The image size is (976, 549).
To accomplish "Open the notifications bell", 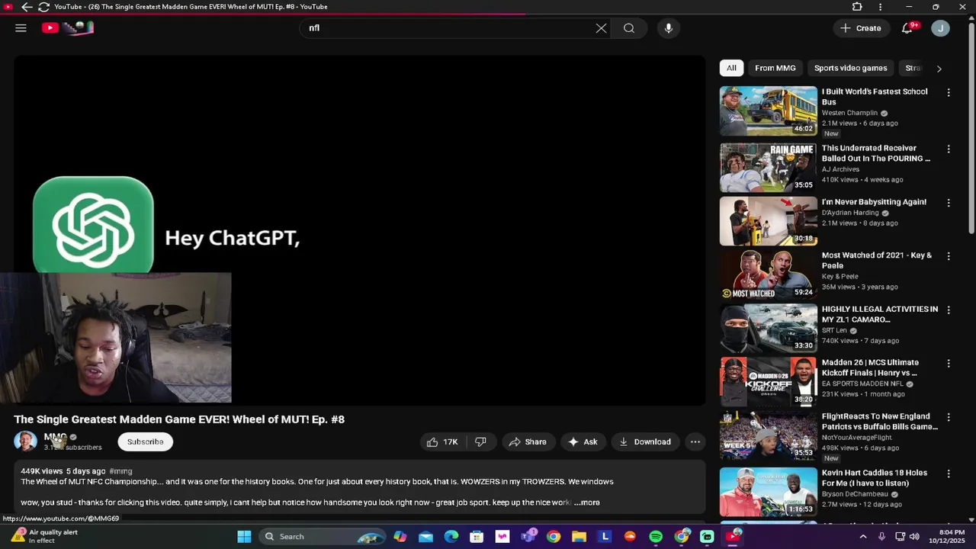I will pos(907,28).
